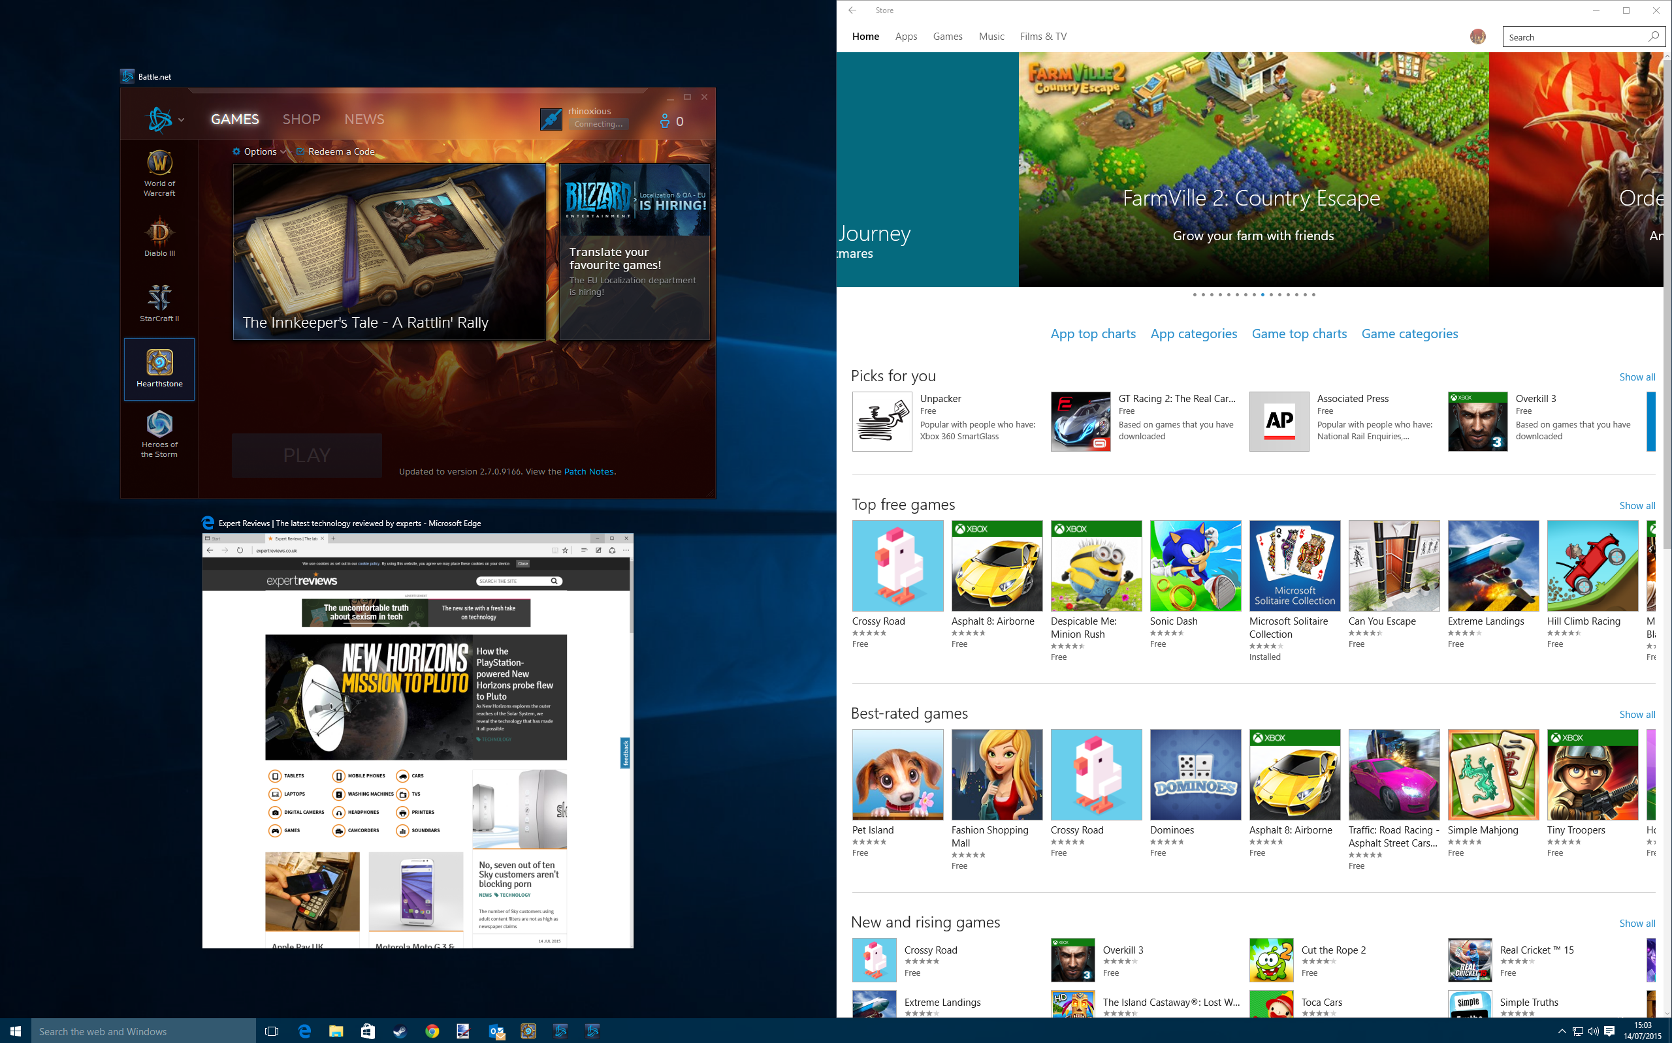Image resolution: width=1672 pixels, height=1043 pixels.
Task: Go back in the Store window
Action: tap(852, 10)
